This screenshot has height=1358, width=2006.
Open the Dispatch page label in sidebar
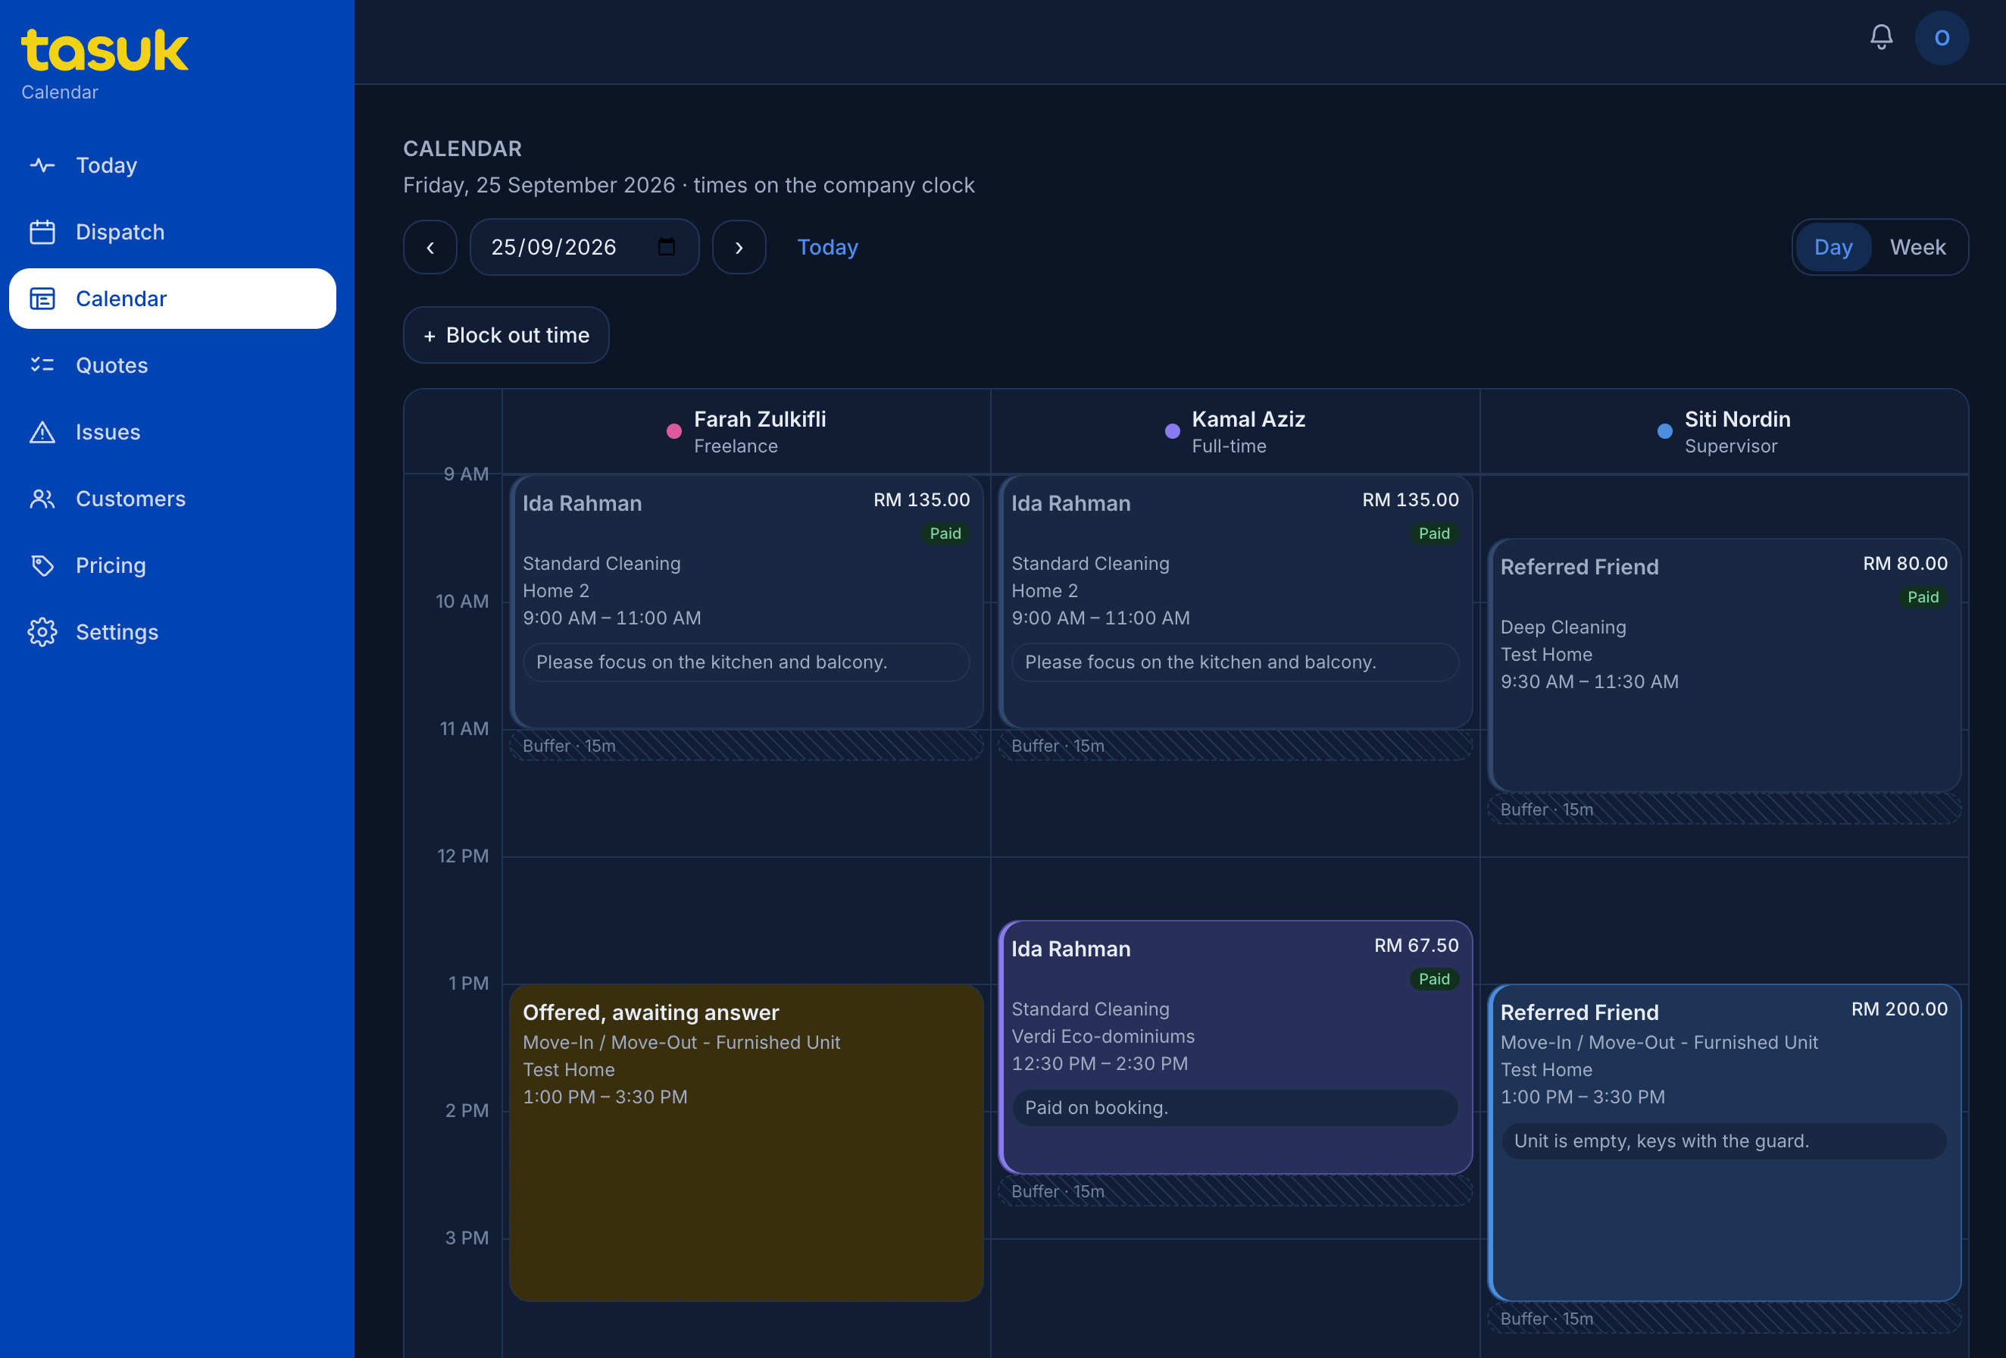tap(120, 232)
